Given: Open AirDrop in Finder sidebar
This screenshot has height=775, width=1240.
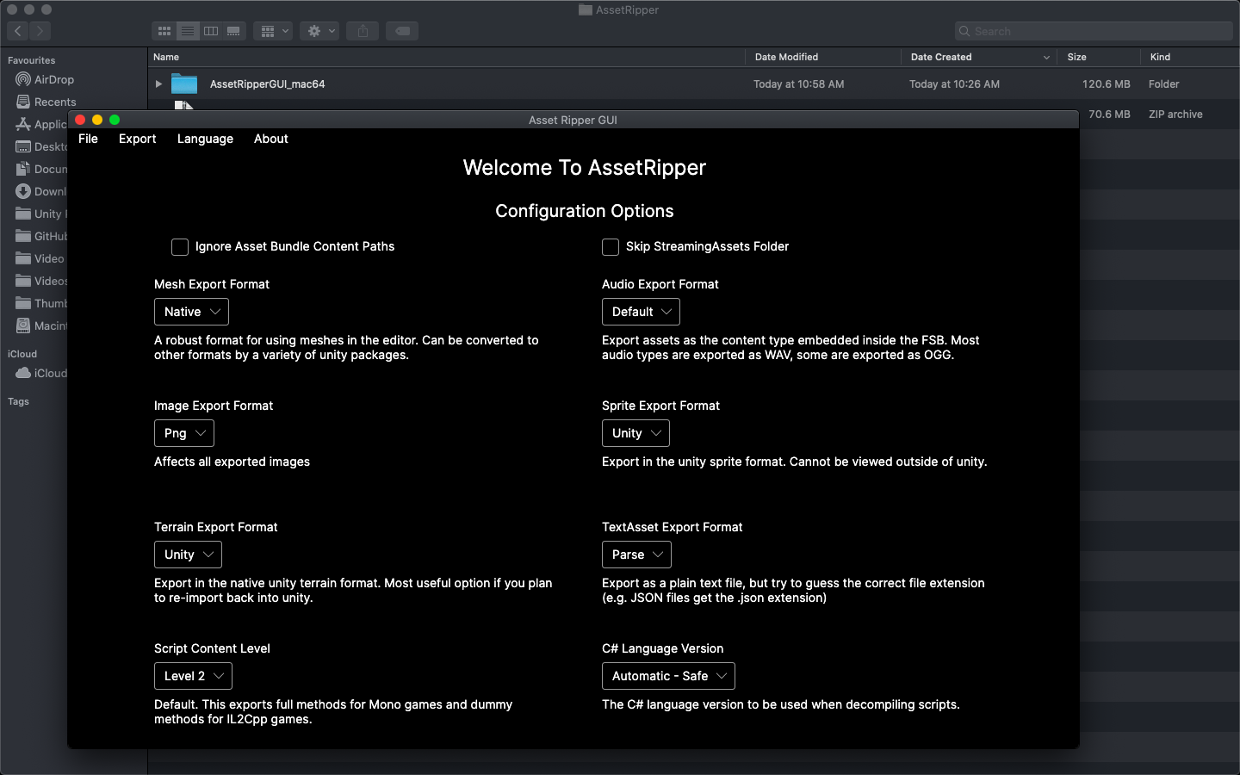Looking at the screenshot, I should click(x=45, y=79).
